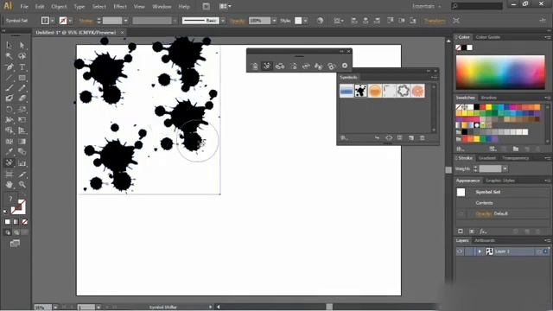
Task: Set fill mode to None below swatches
Action: point(25,222)
